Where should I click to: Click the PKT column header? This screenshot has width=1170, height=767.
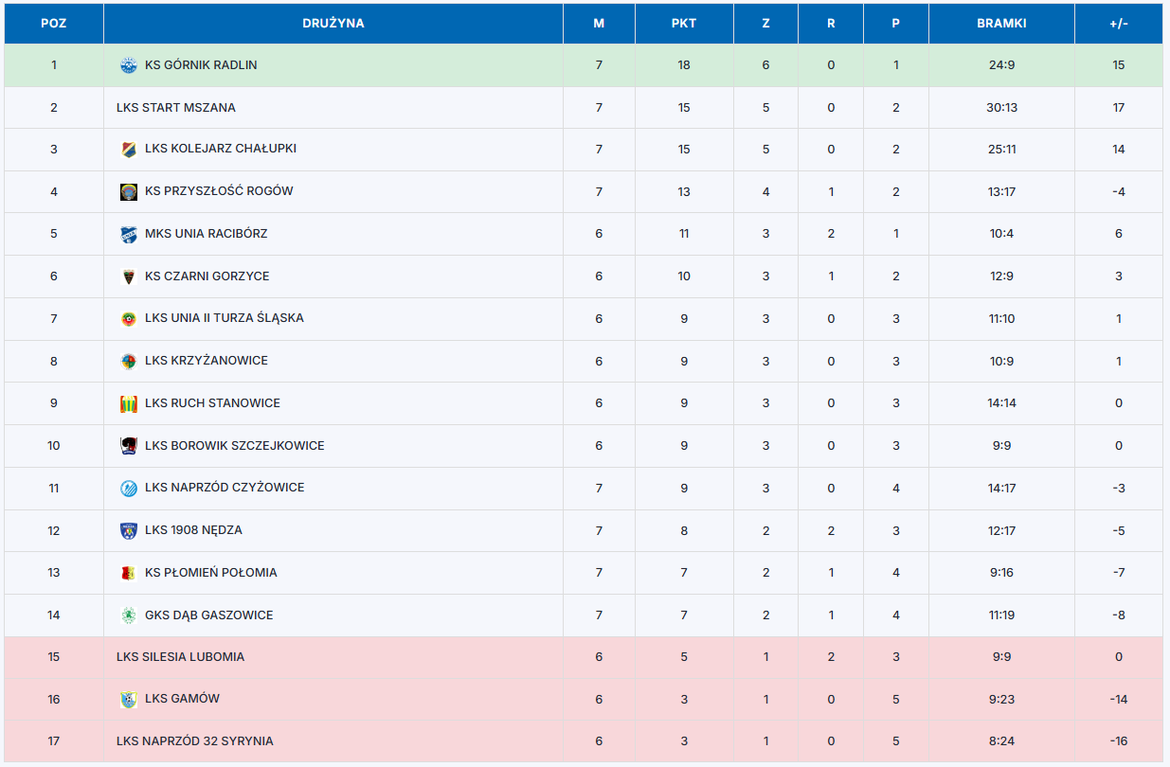pos(684,24)
